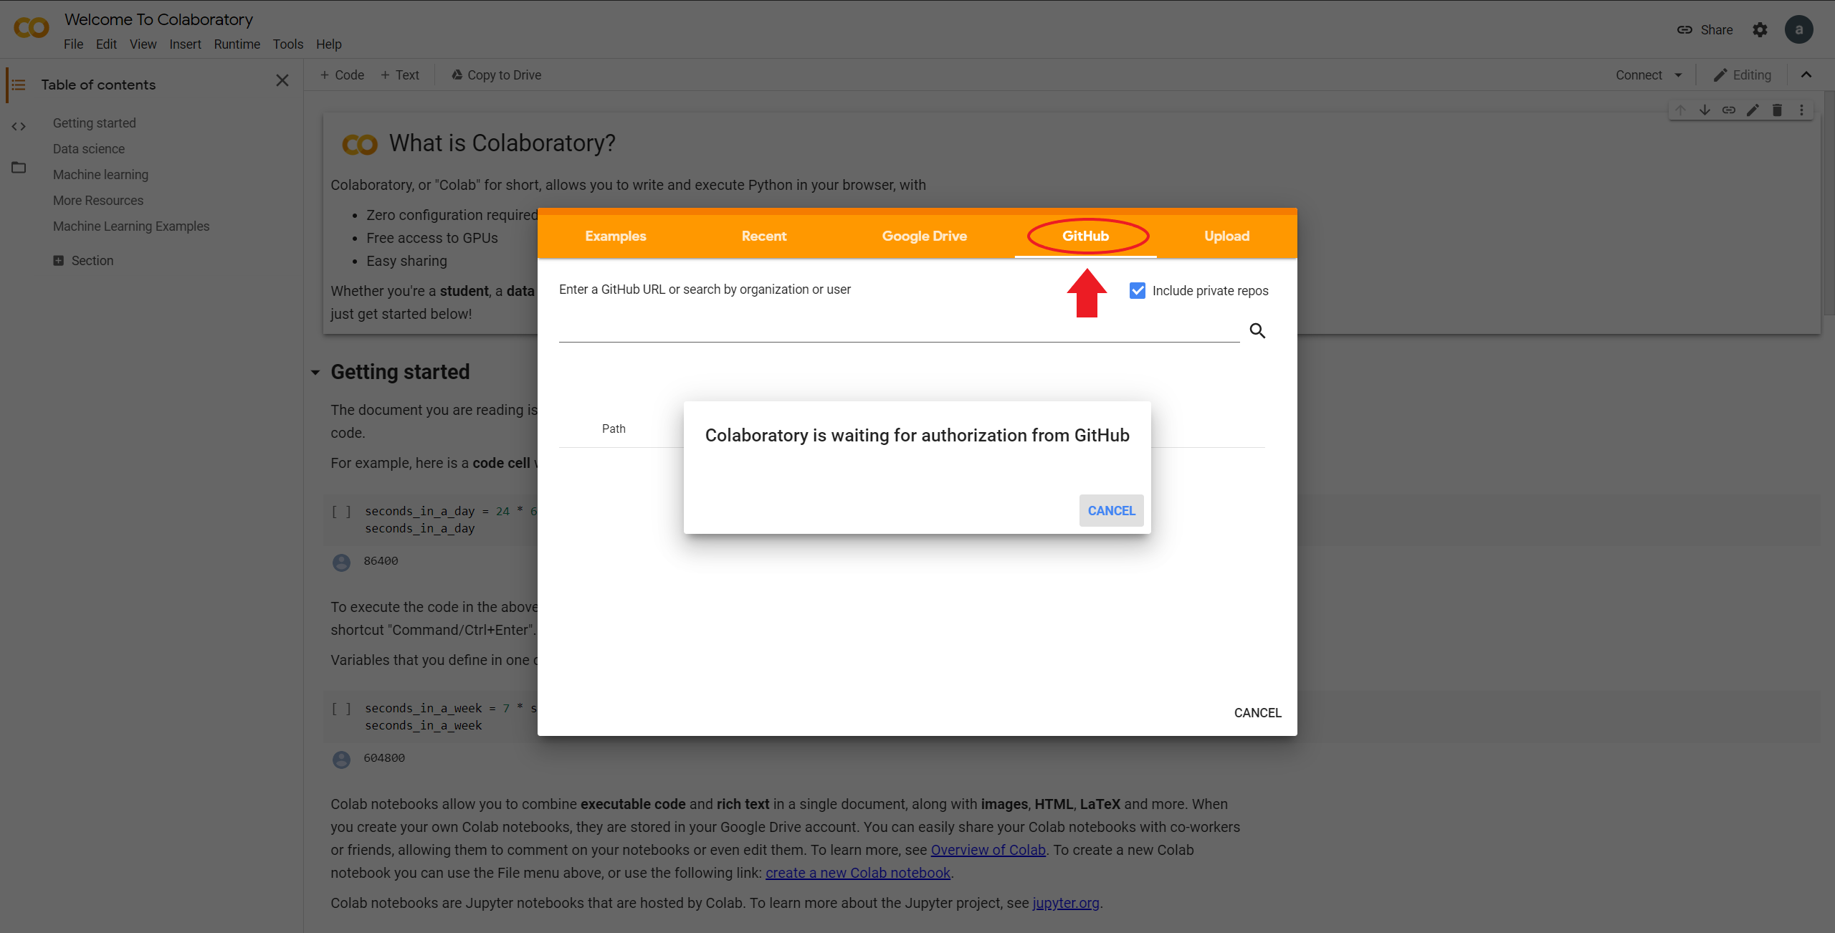
Task: Click the Table of contents icon
Action: click(18, 85)
